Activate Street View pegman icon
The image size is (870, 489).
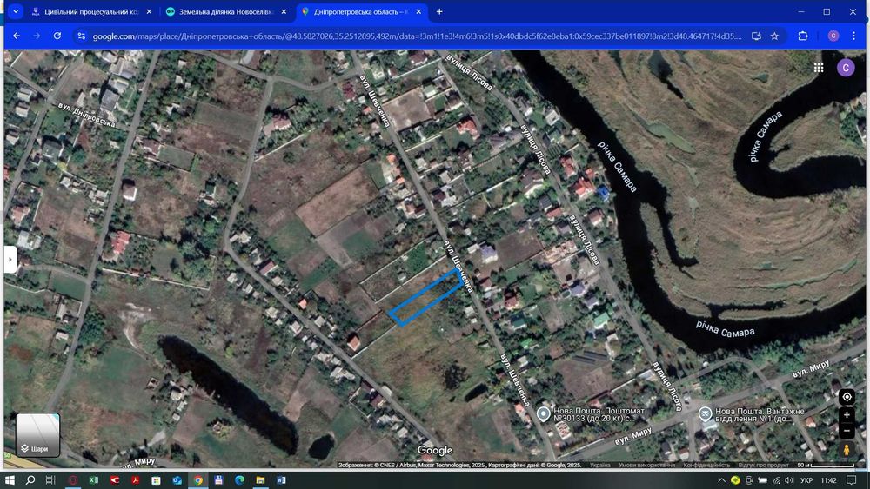(x=847, y=450)
